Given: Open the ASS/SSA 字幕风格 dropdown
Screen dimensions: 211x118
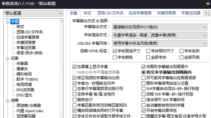Looking at the screenshot, I should click(159, 43).
